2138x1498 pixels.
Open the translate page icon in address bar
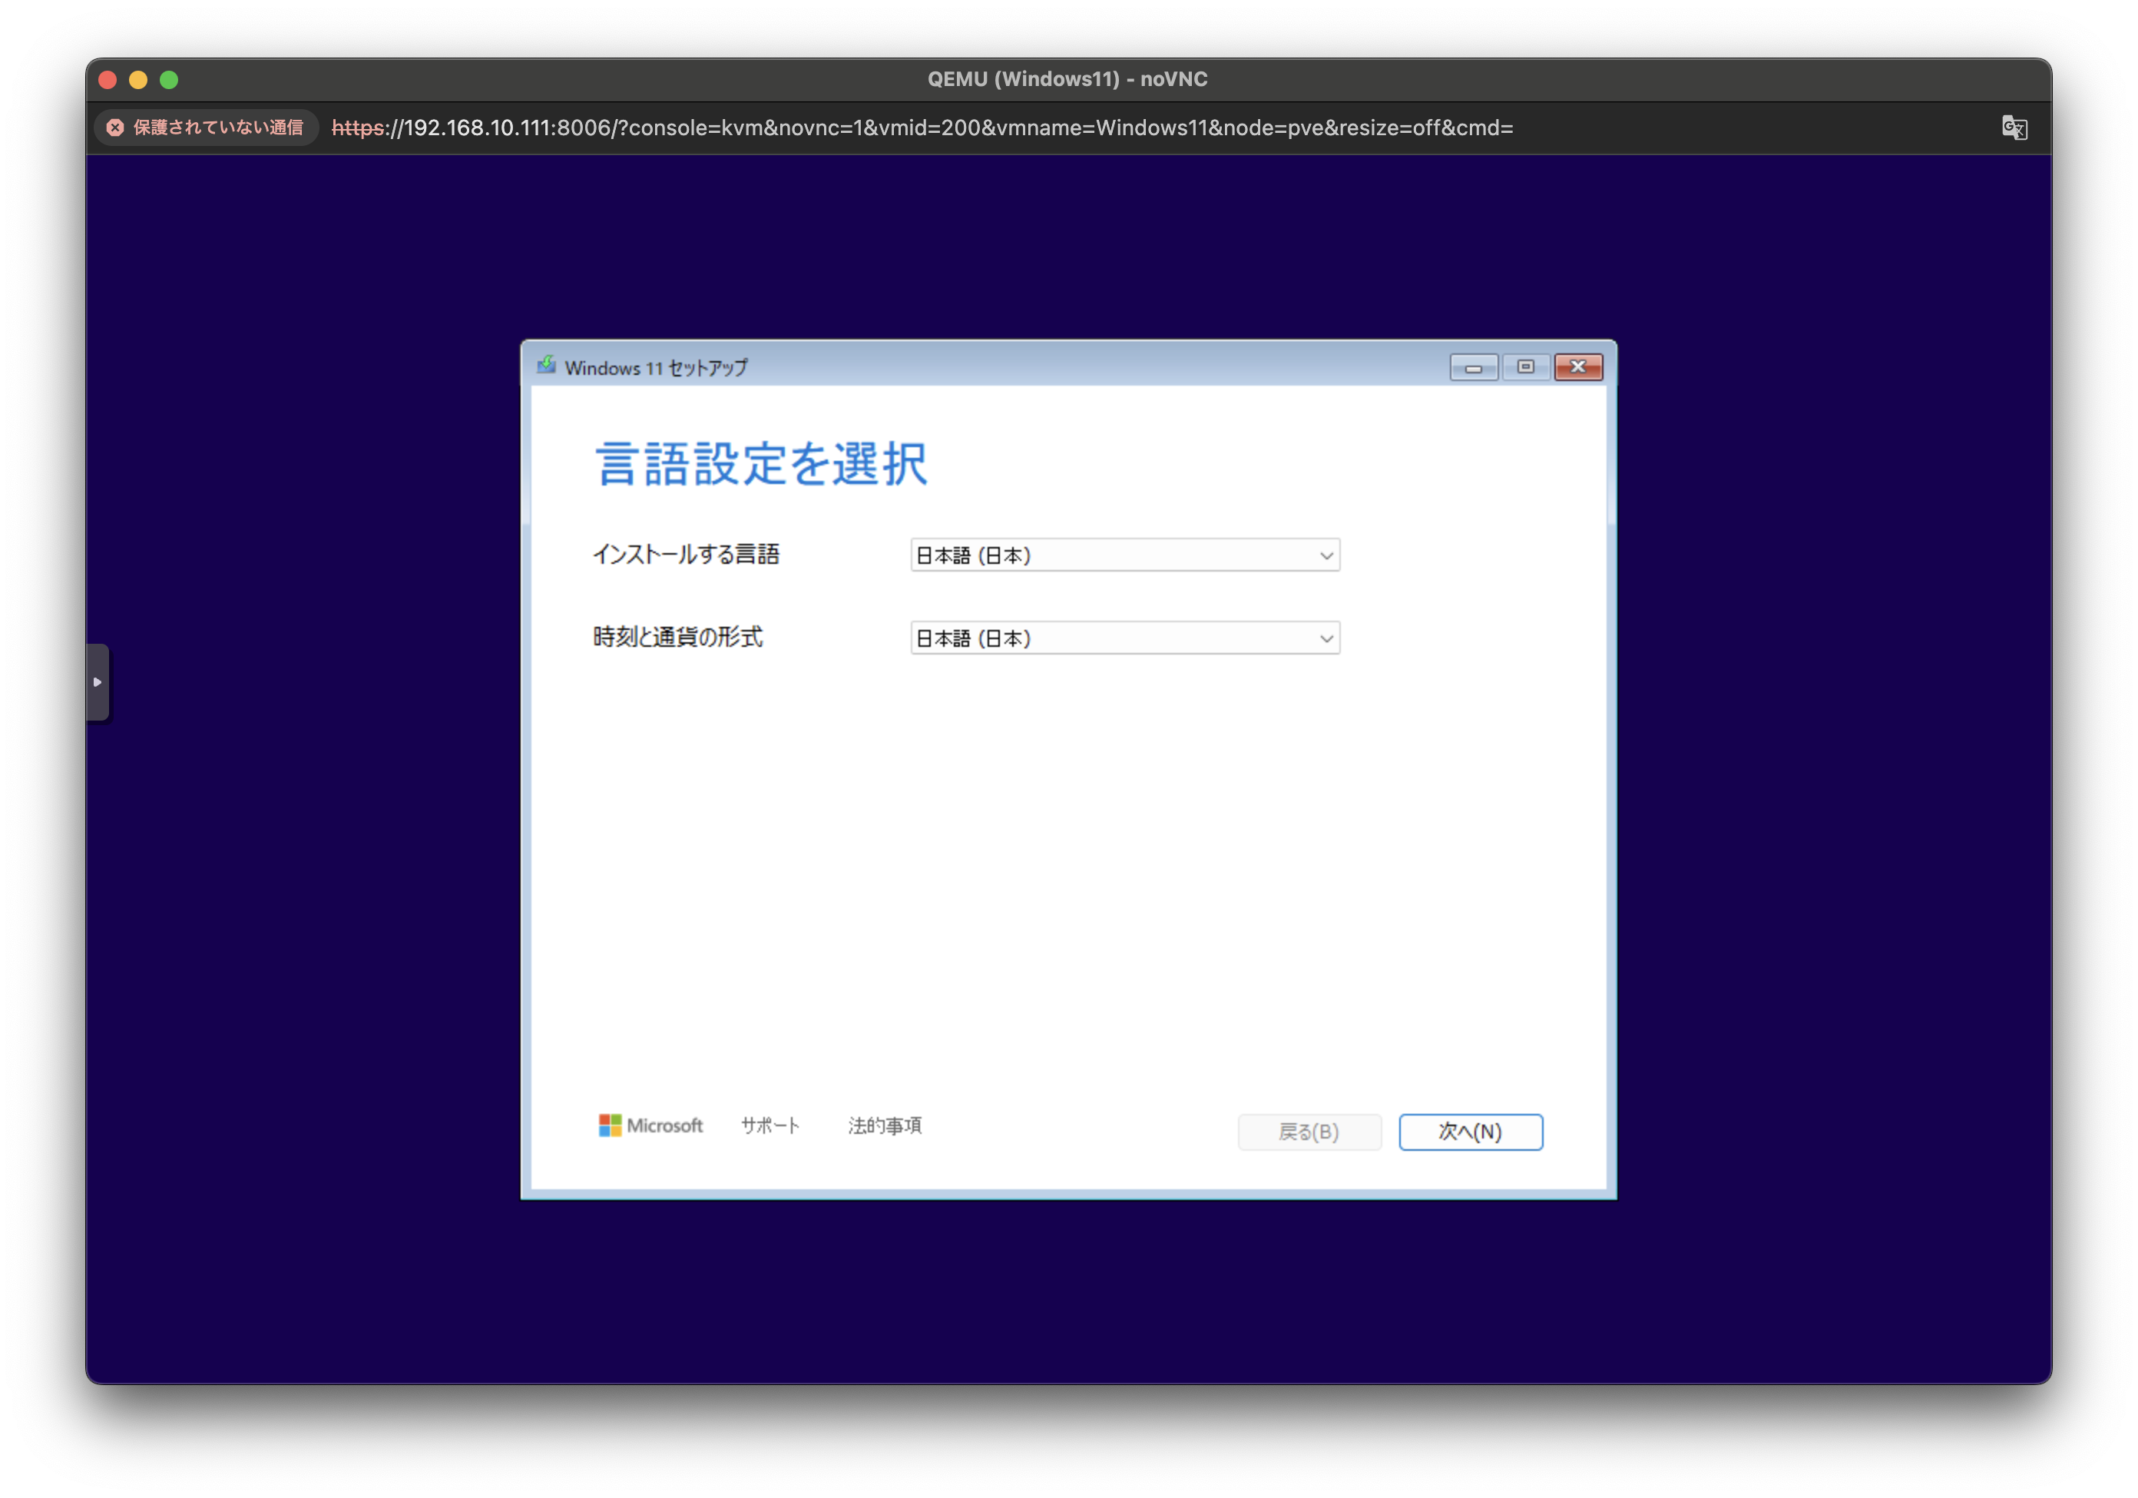(2014, 128)
